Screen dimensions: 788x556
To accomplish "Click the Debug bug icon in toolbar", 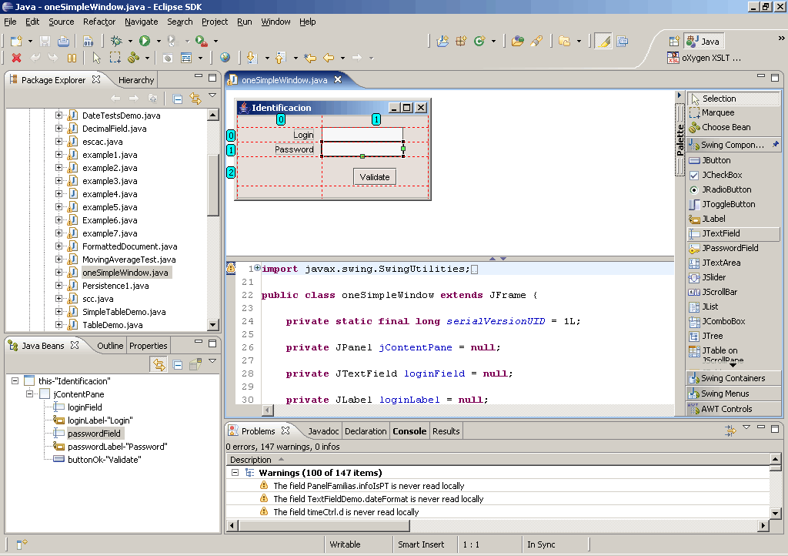I will click(116, 41).
